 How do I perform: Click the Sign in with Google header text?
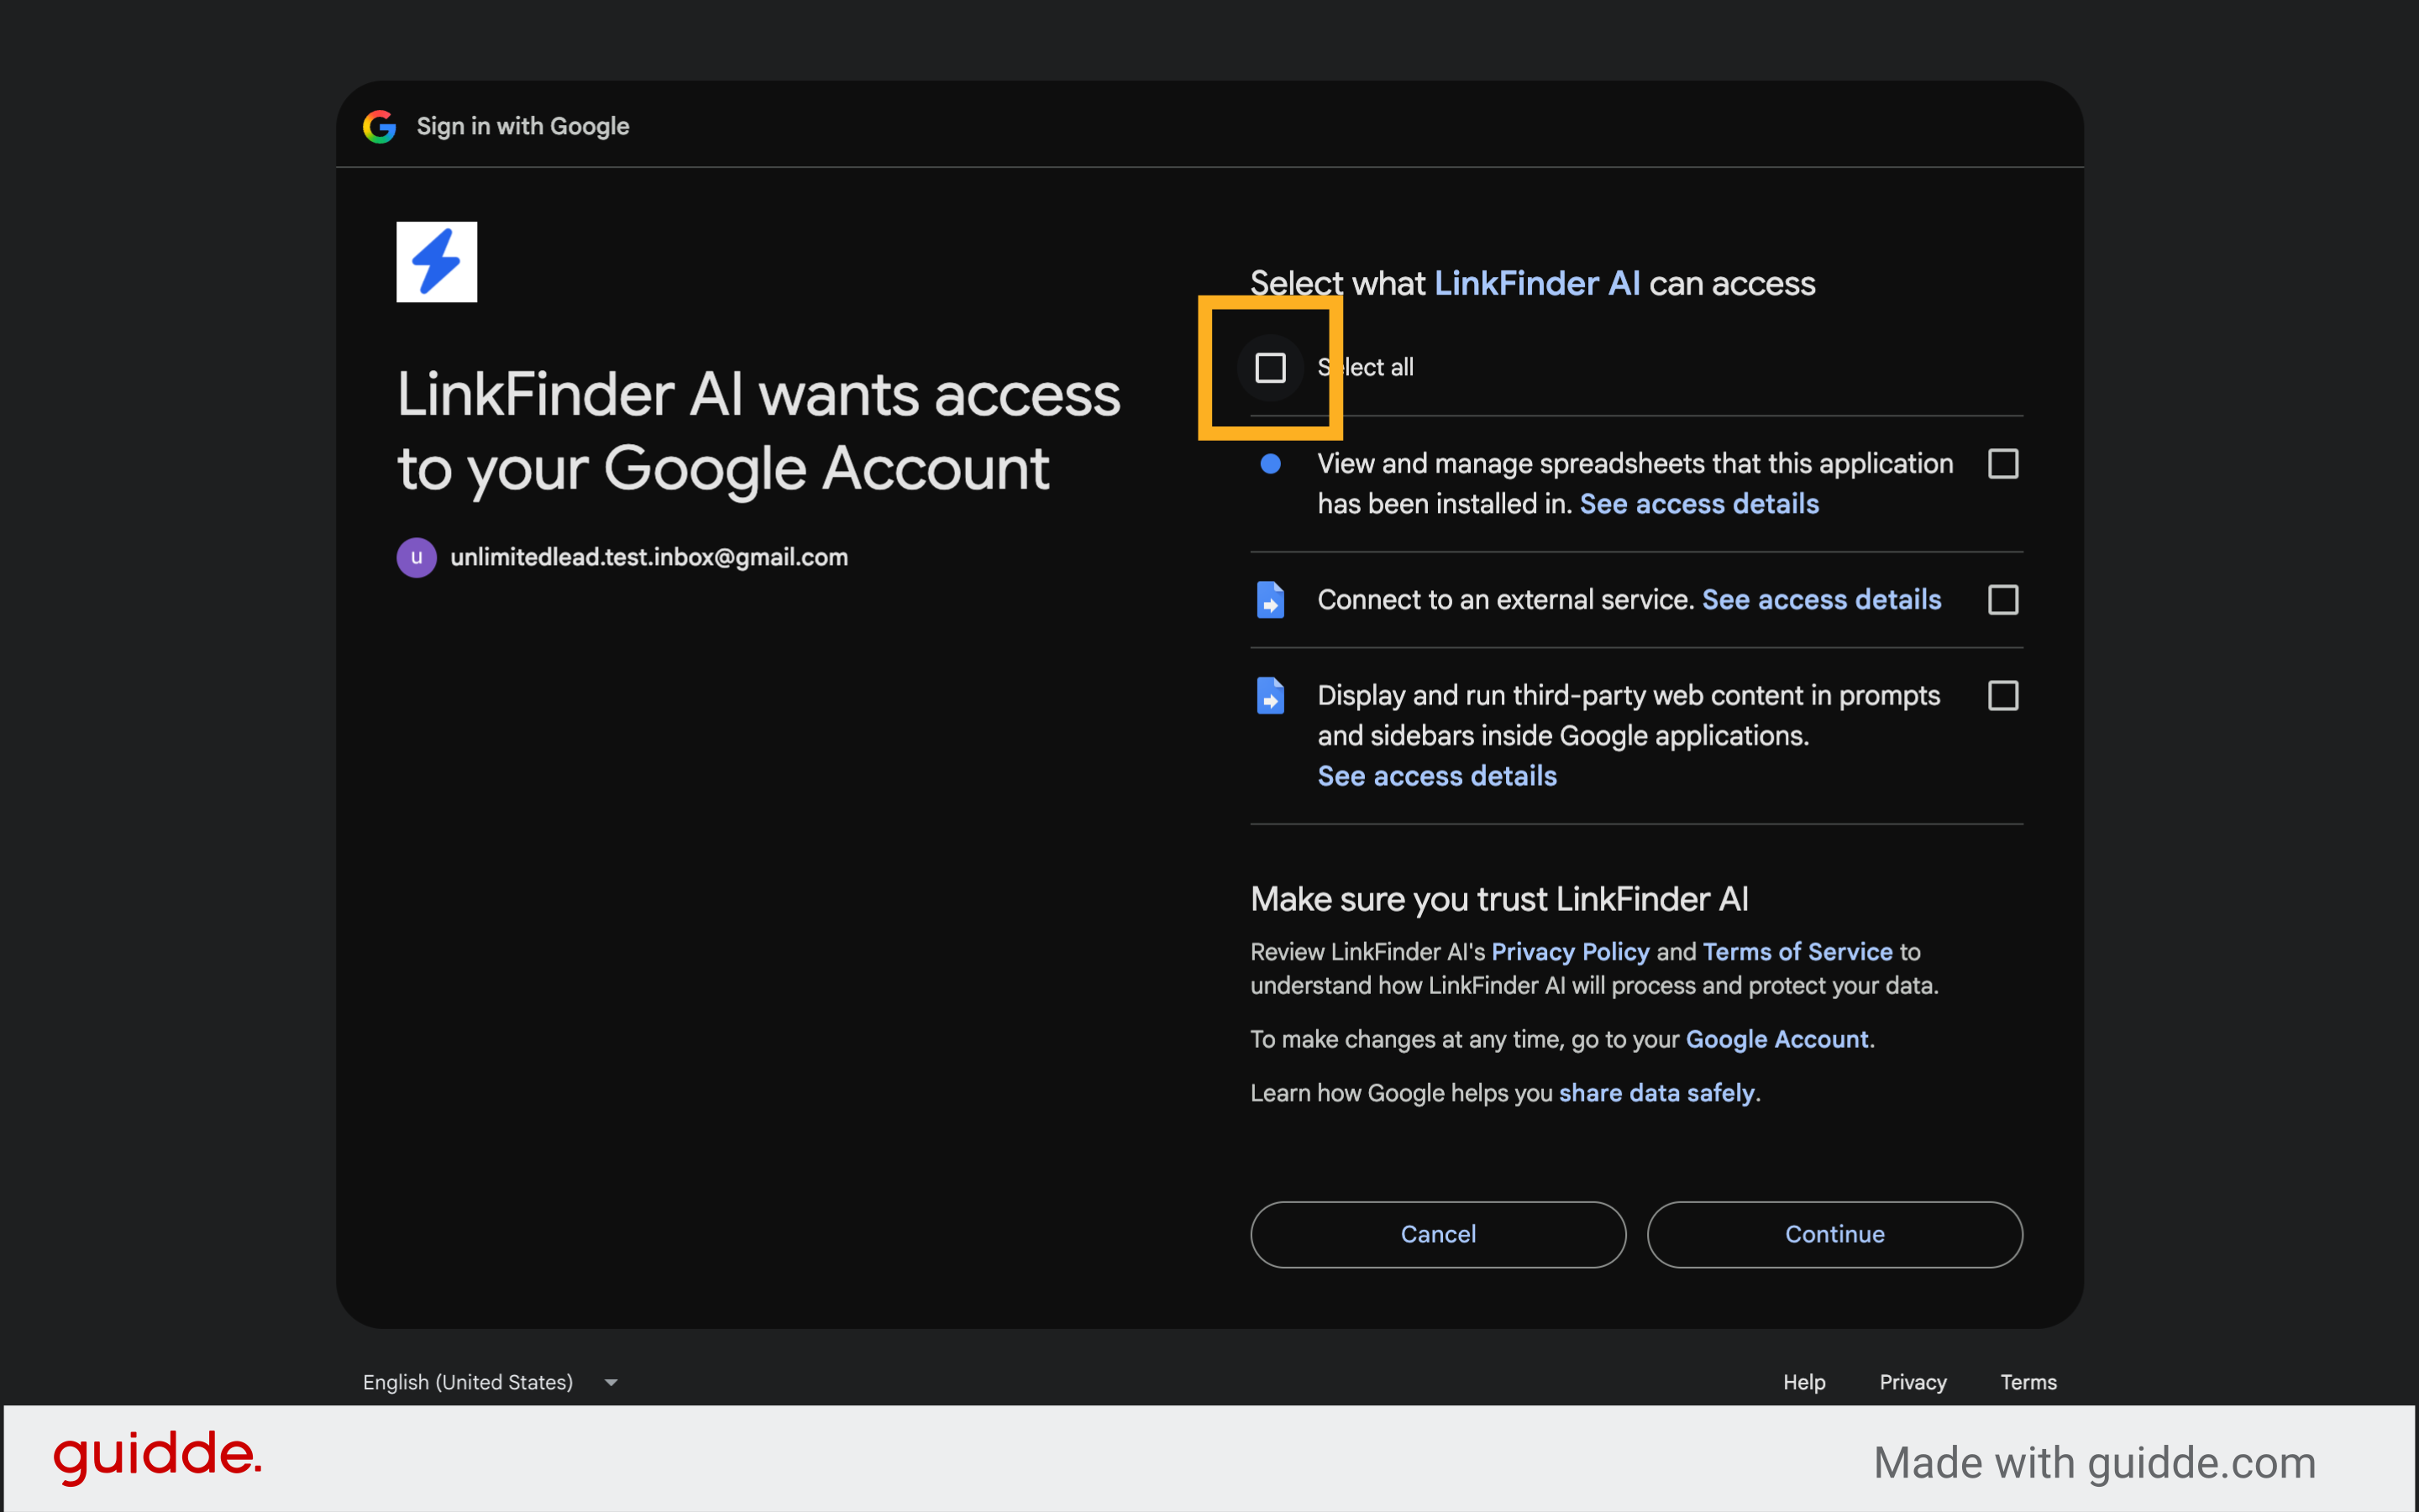pyautogui.click(x=522, y=126)
